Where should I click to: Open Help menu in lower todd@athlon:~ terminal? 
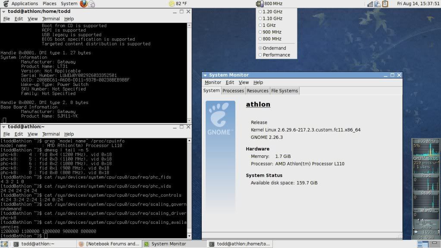pos(69,134)
